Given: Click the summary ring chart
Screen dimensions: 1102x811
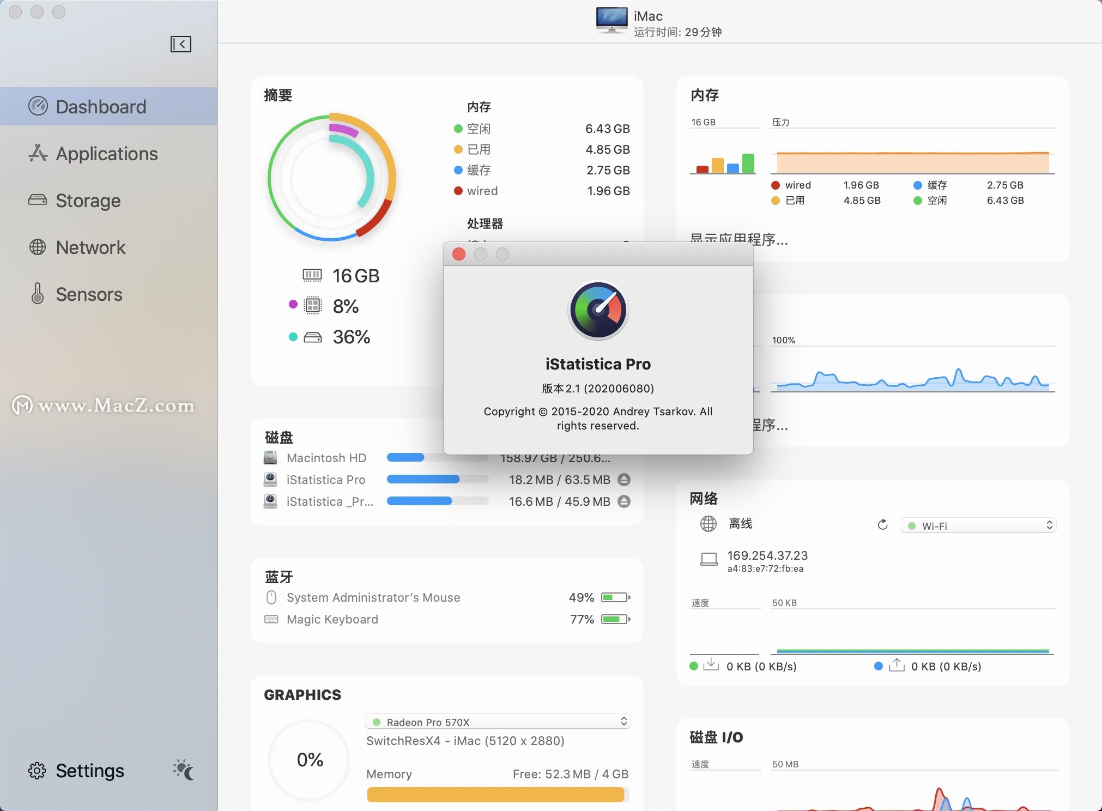Looking at the screenshot, I should click(332, 177).
